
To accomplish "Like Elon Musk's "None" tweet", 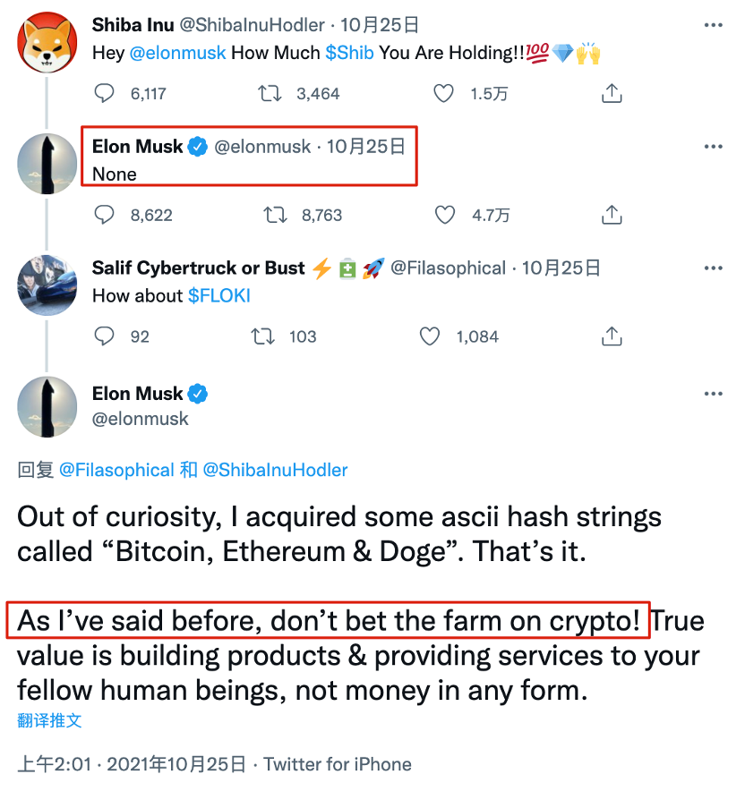I will pos(444,215).
